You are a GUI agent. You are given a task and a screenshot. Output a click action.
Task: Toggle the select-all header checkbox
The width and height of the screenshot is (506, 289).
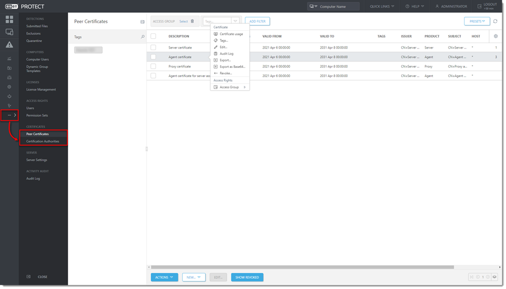(x=153, y=36)
